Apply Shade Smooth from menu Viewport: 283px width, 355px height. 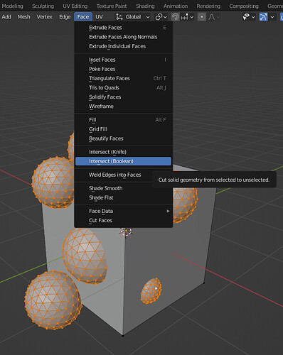pos(123,188)
